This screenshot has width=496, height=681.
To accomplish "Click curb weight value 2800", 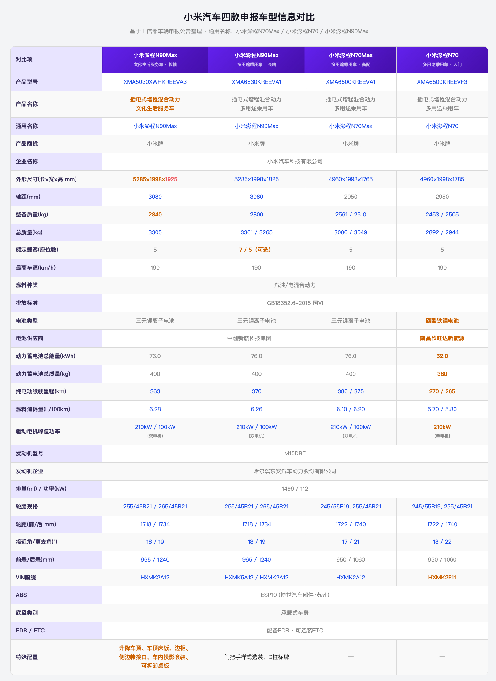I will 256,215.
